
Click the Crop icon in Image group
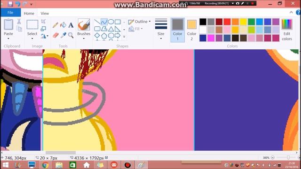click(x=43, y=21)
